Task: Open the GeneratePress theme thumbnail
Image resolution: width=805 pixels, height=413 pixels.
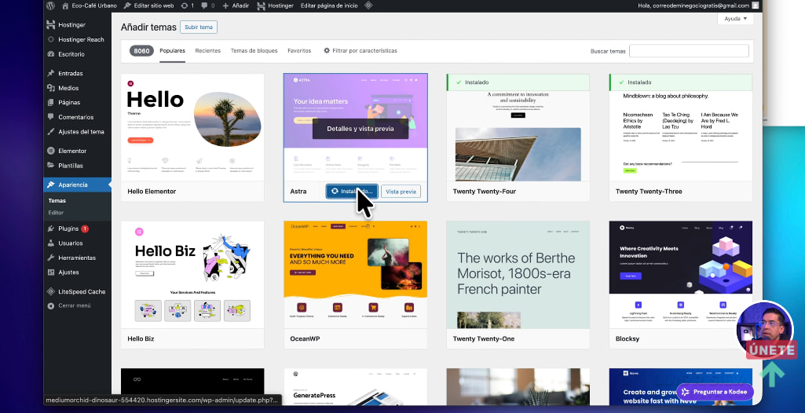Action: (x=355, y=387)
